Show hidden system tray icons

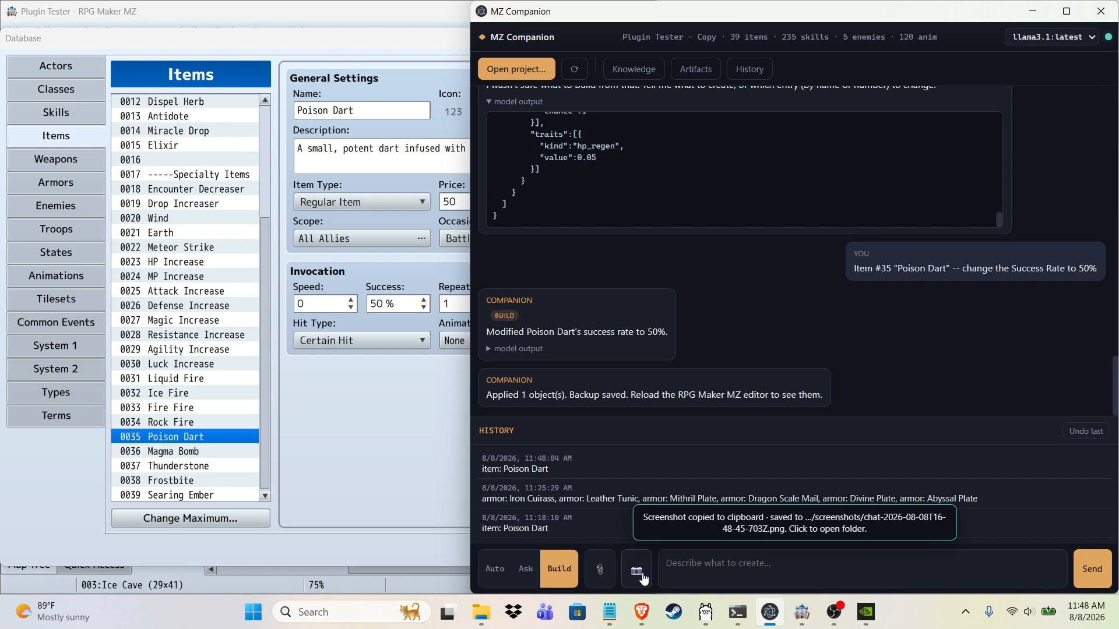(x=966, y=612)
